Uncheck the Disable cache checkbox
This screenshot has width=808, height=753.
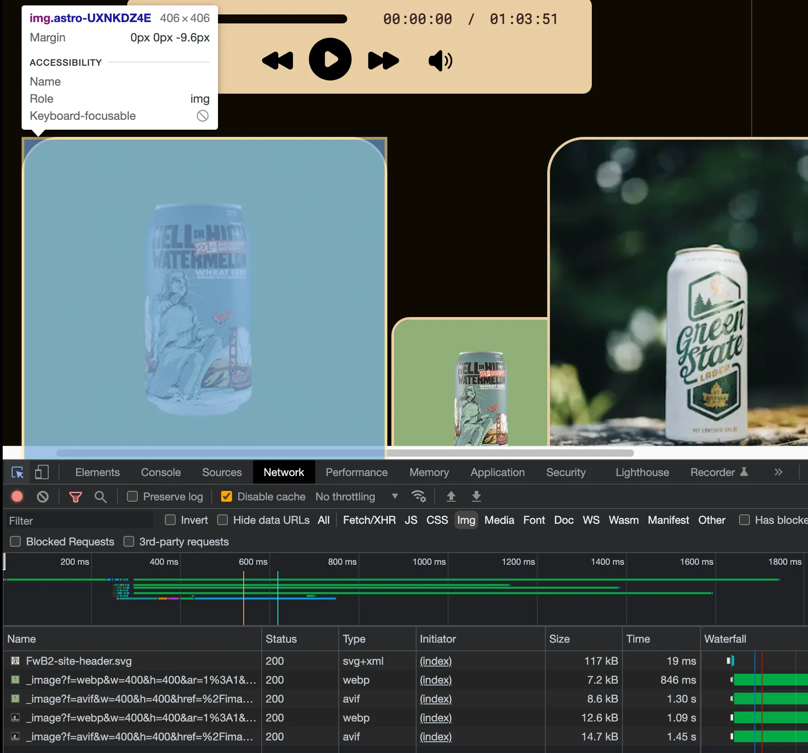227,496
